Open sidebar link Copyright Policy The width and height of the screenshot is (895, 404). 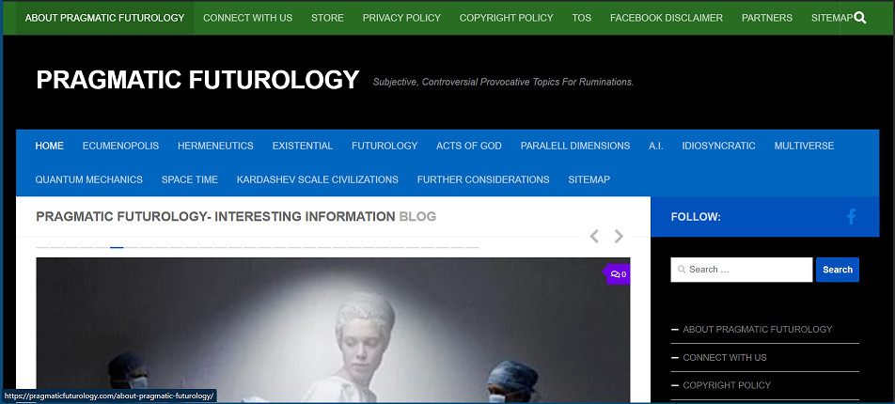pos(727,385)
